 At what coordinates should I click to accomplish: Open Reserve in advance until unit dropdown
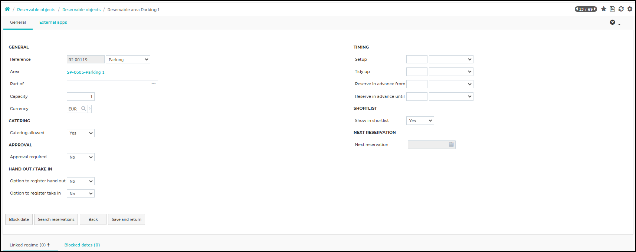tap(451, 96)
